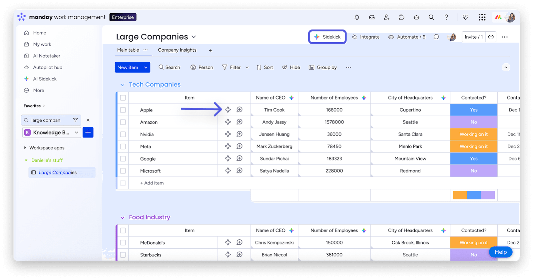Click the Invite / 1 button
Screen dimensions: 533x279
click(x=474, y=37)
